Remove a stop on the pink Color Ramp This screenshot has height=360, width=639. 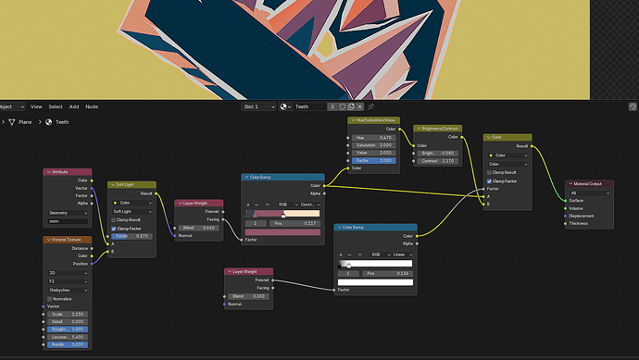[x=257, y=205]
